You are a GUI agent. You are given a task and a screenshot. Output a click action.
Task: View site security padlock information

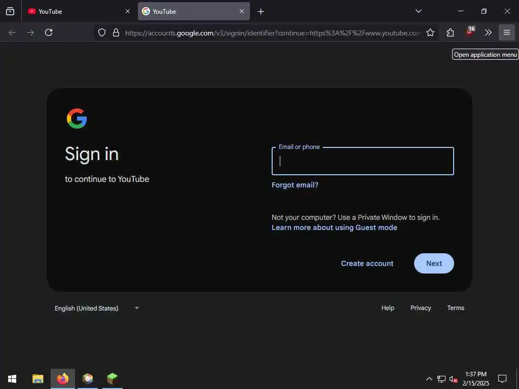coord(116,32)
